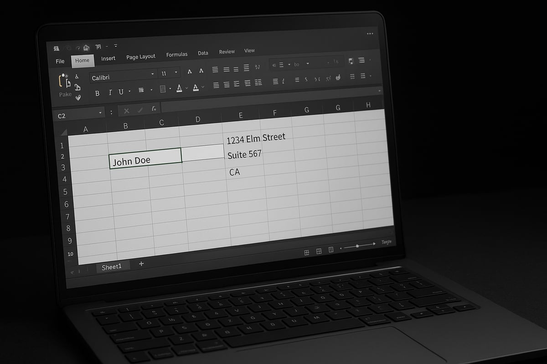This screenshot has height=364, width=547.
Task: Click the Fill Color icon
Action: click(162, 88)
